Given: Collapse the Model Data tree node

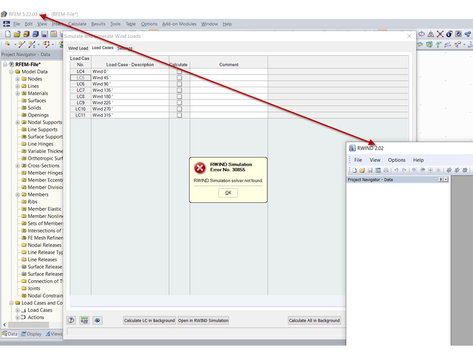Looking at the screenshot, I should [11, 72].
